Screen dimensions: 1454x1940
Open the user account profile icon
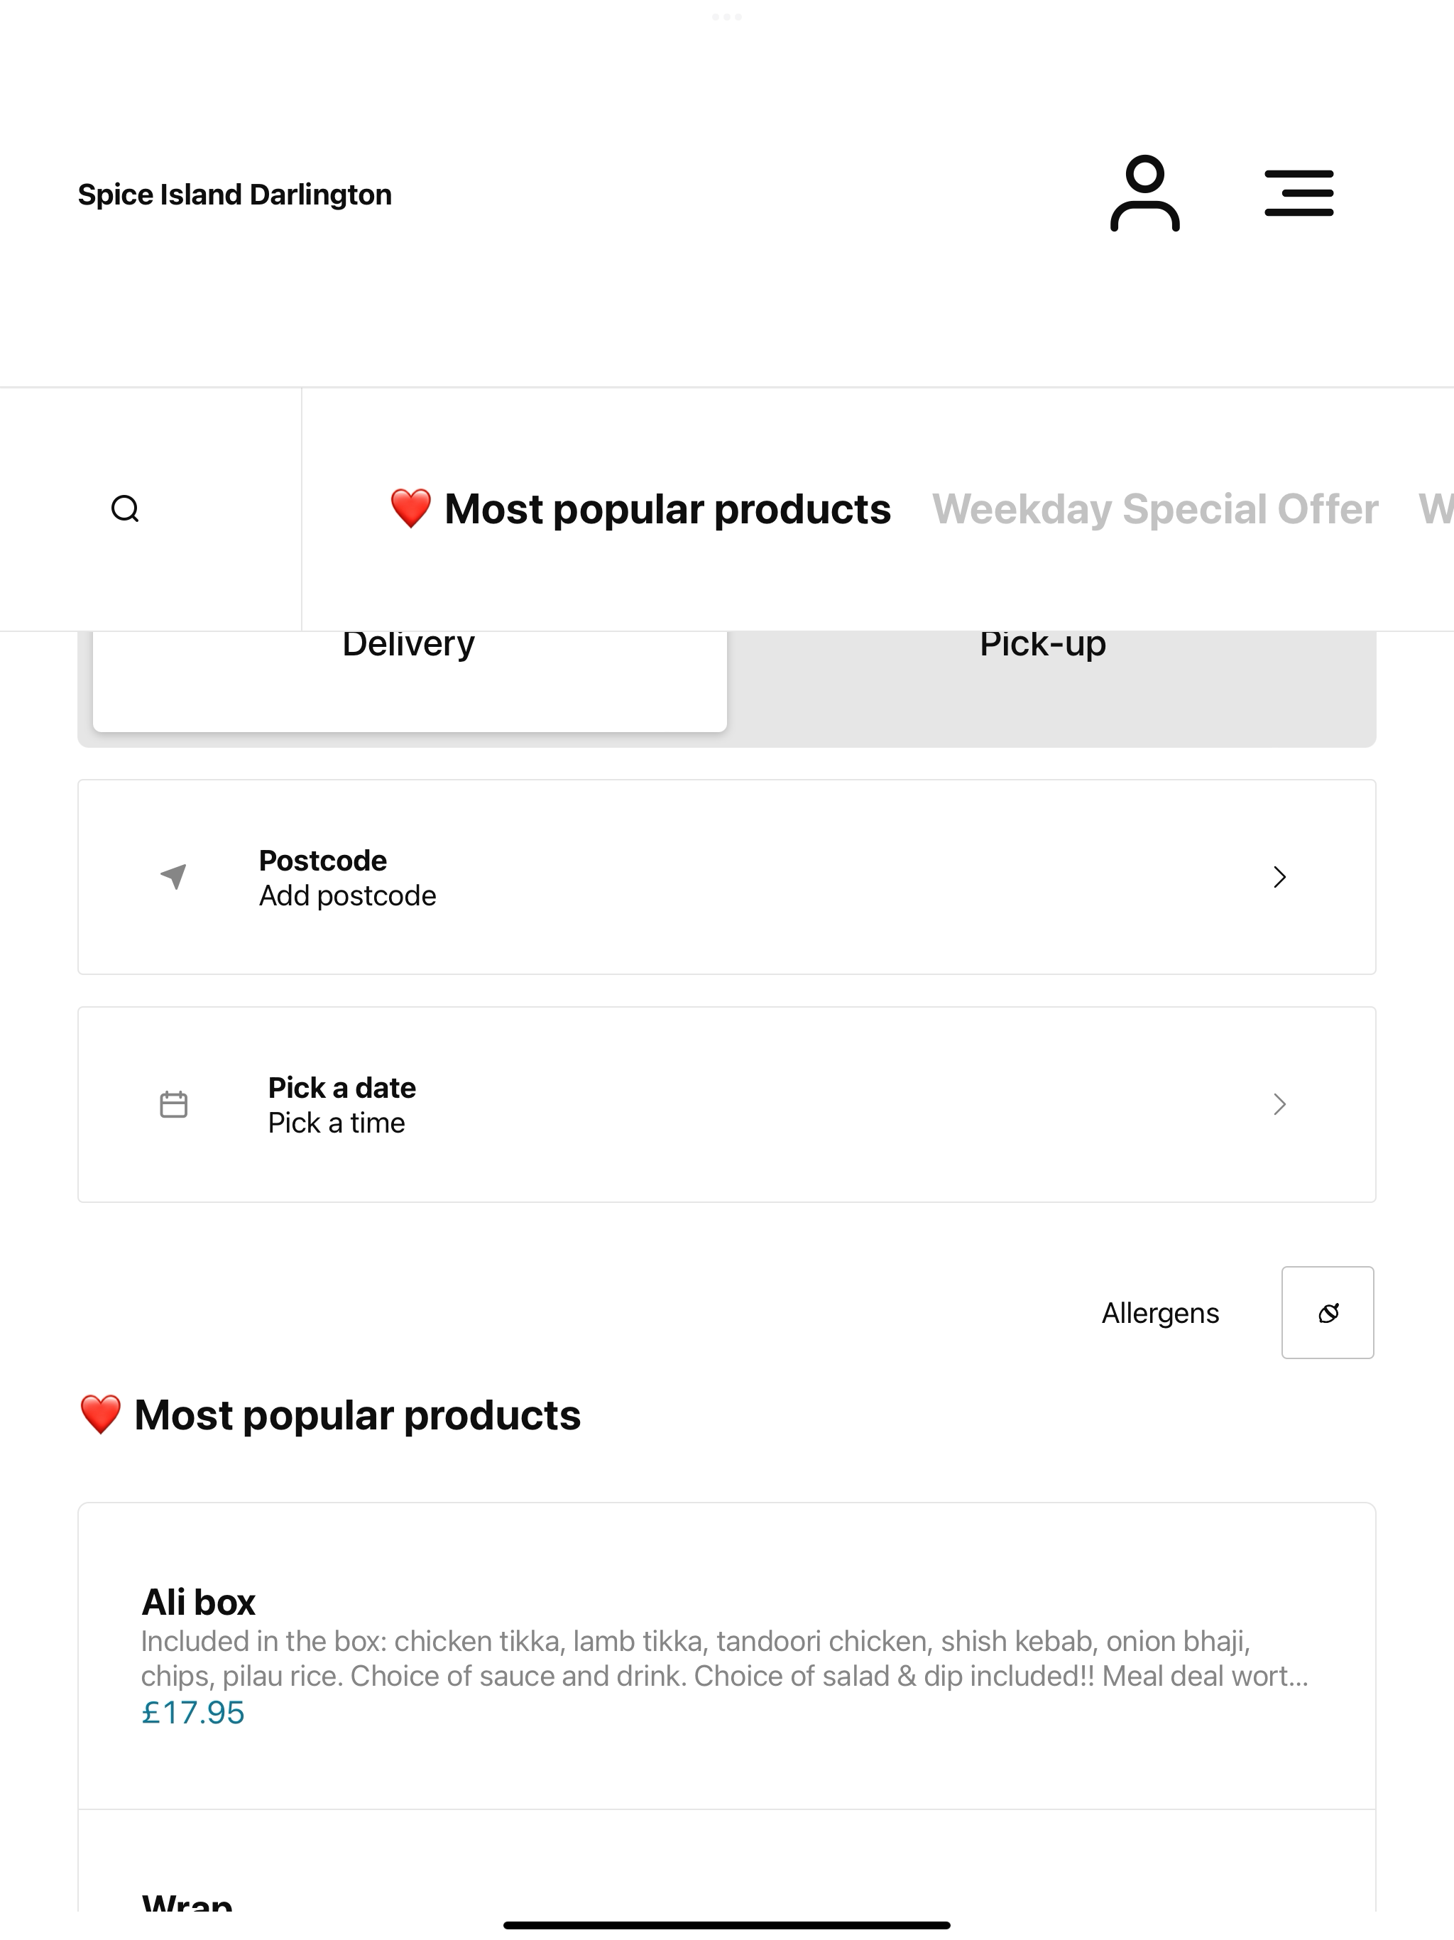pyautogui.click(x=1144, y=194)
